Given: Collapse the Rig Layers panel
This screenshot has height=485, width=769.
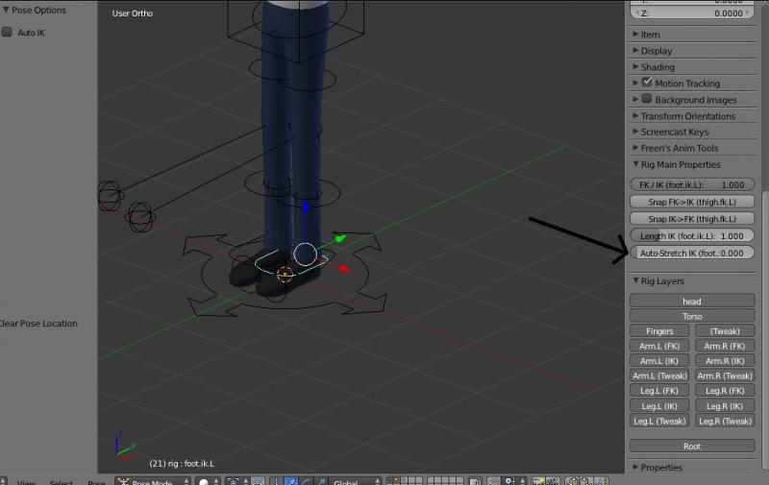Looking at the screenshot, I should [x=635, y=280].
